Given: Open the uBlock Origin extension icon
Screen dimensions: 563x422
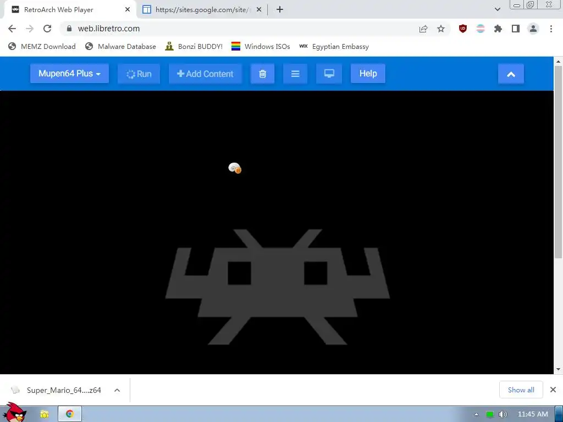Looking at the screenshot, I should (463, 29).
